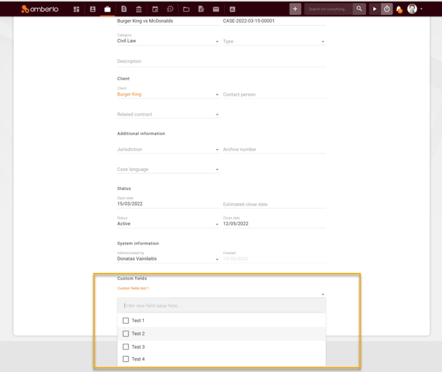Open the calendar icon
The width and height of the screenshot is (442, 372).
[155, 9]
